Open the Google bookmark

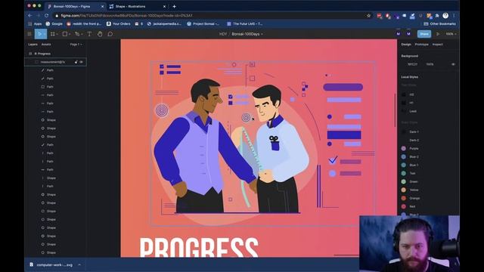[x=54, y=23]
